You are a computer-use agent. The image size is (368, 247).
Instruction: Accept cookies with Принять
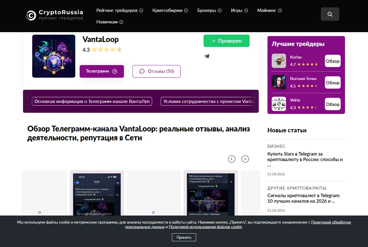pyautogui.click(x=184, y=237)
